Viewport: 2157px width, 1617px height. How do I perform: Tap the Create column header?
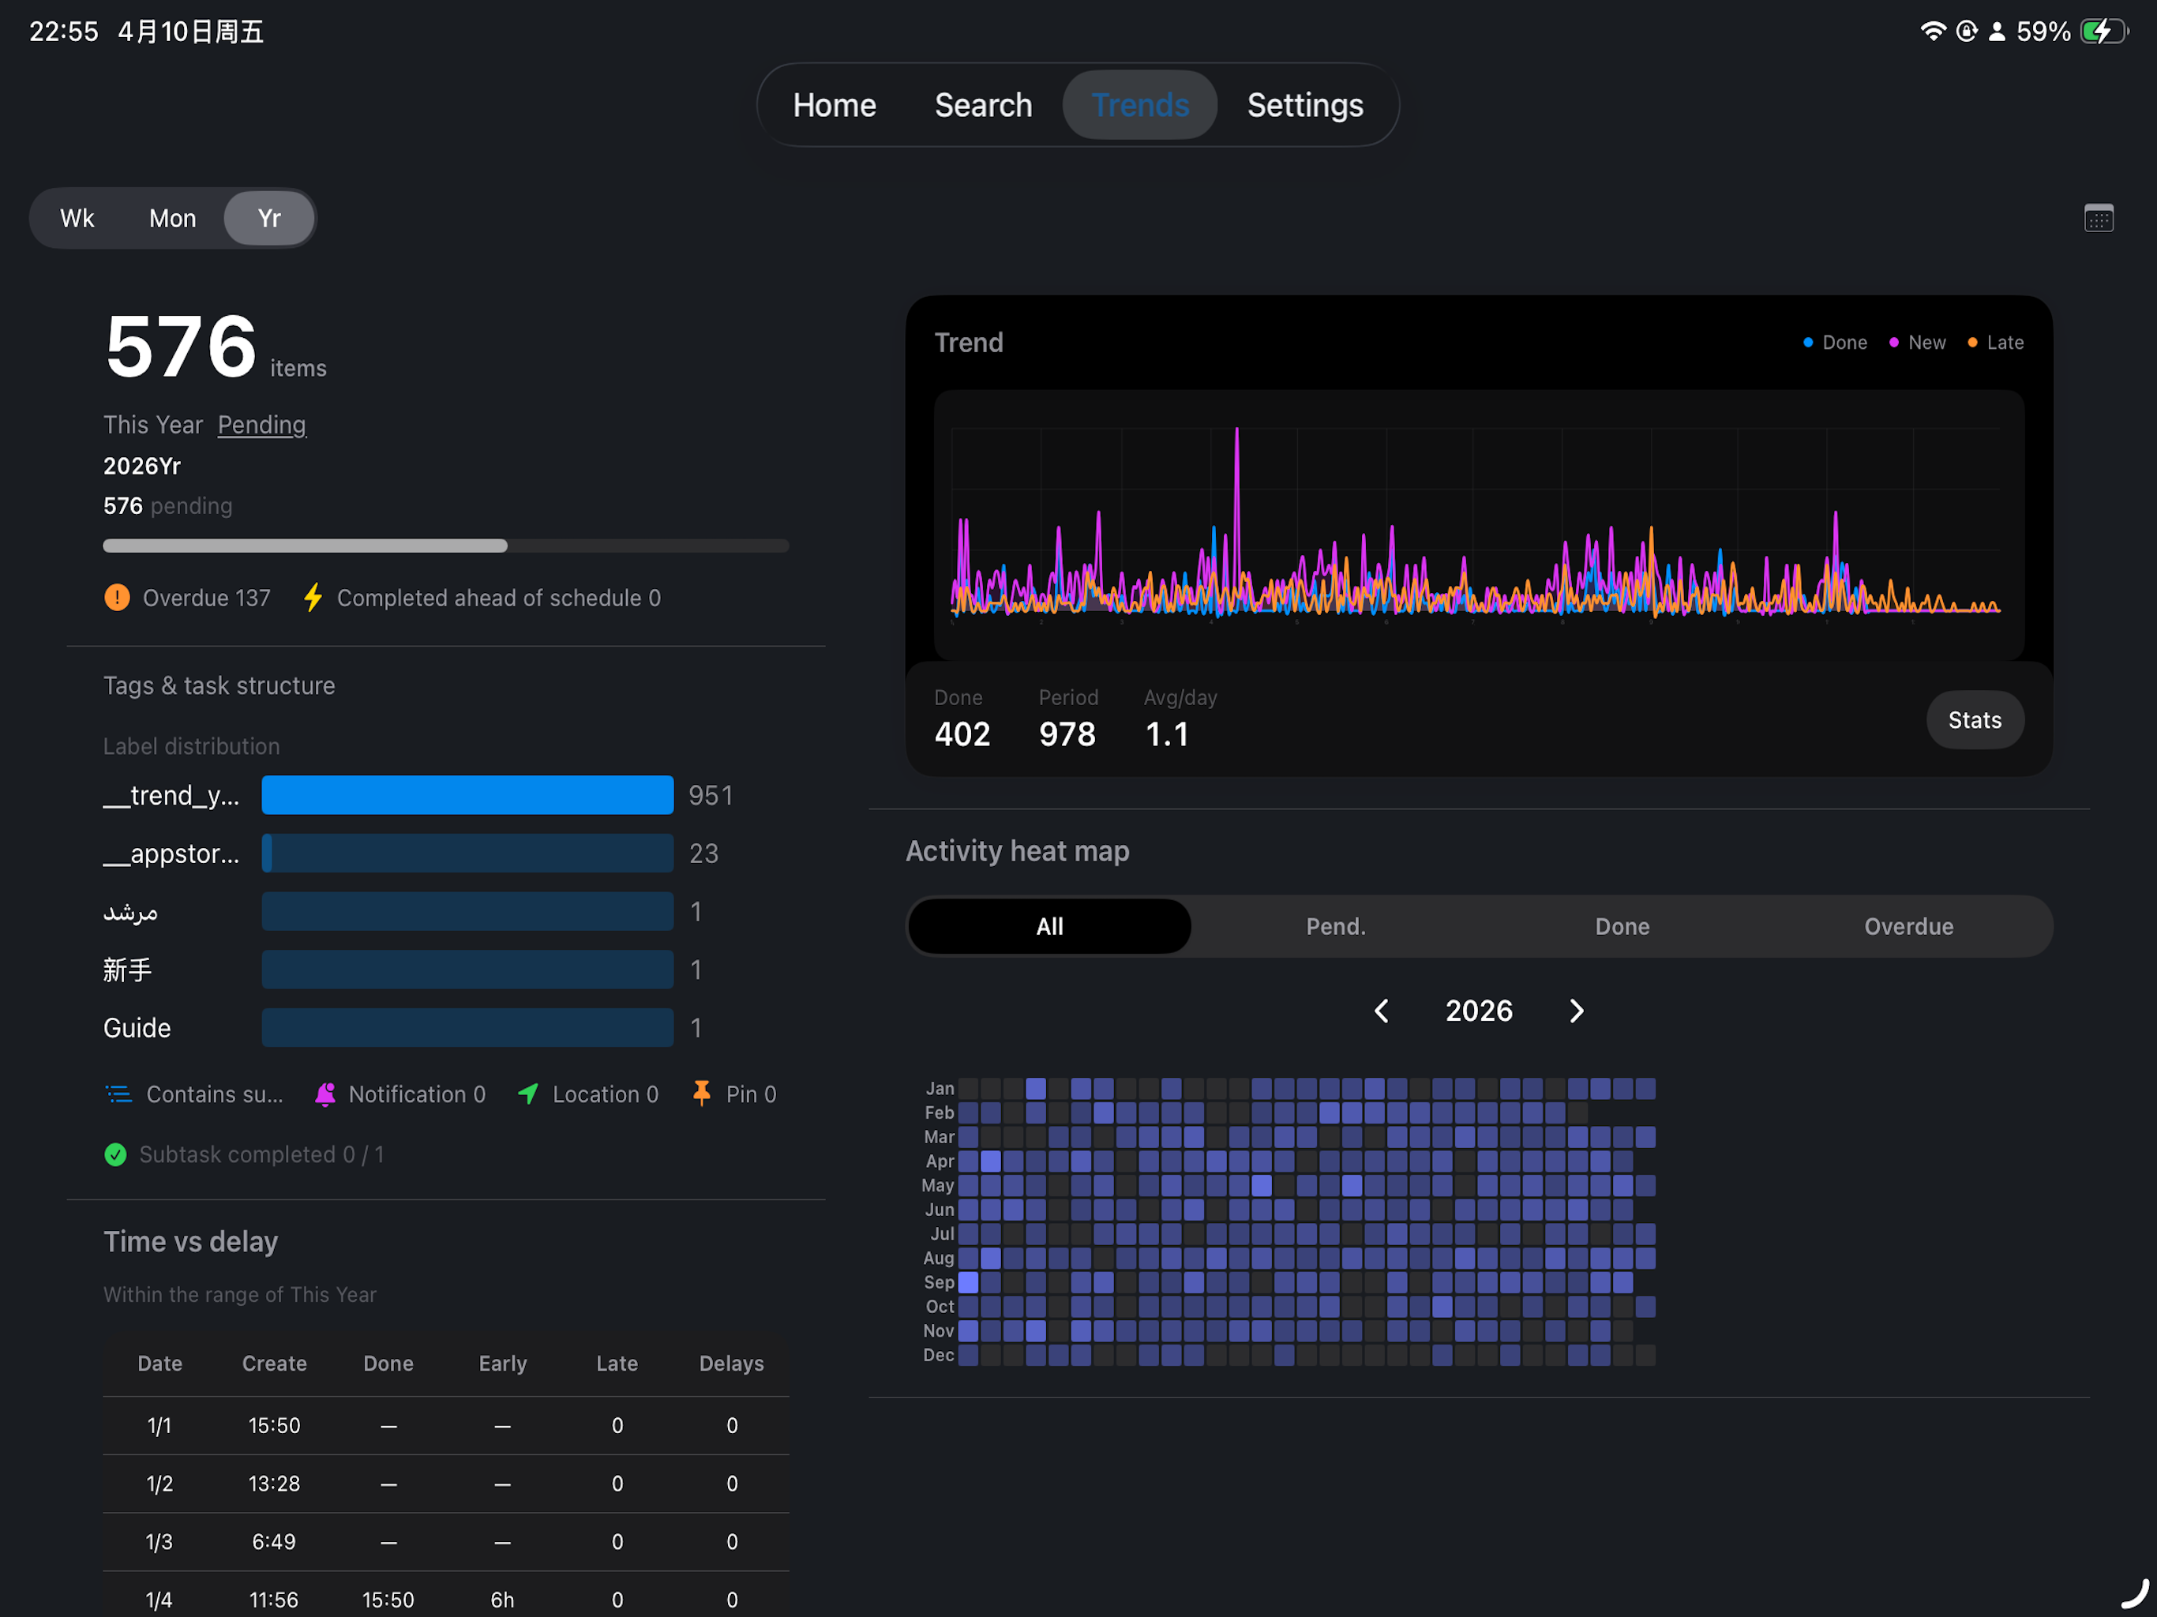(x=274, y=1364)
